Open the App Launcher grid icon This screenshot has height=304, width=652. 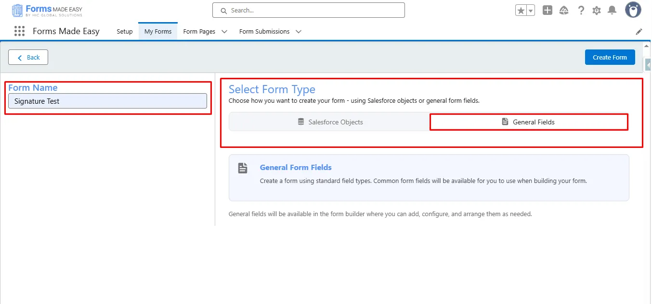pos(19,31)
